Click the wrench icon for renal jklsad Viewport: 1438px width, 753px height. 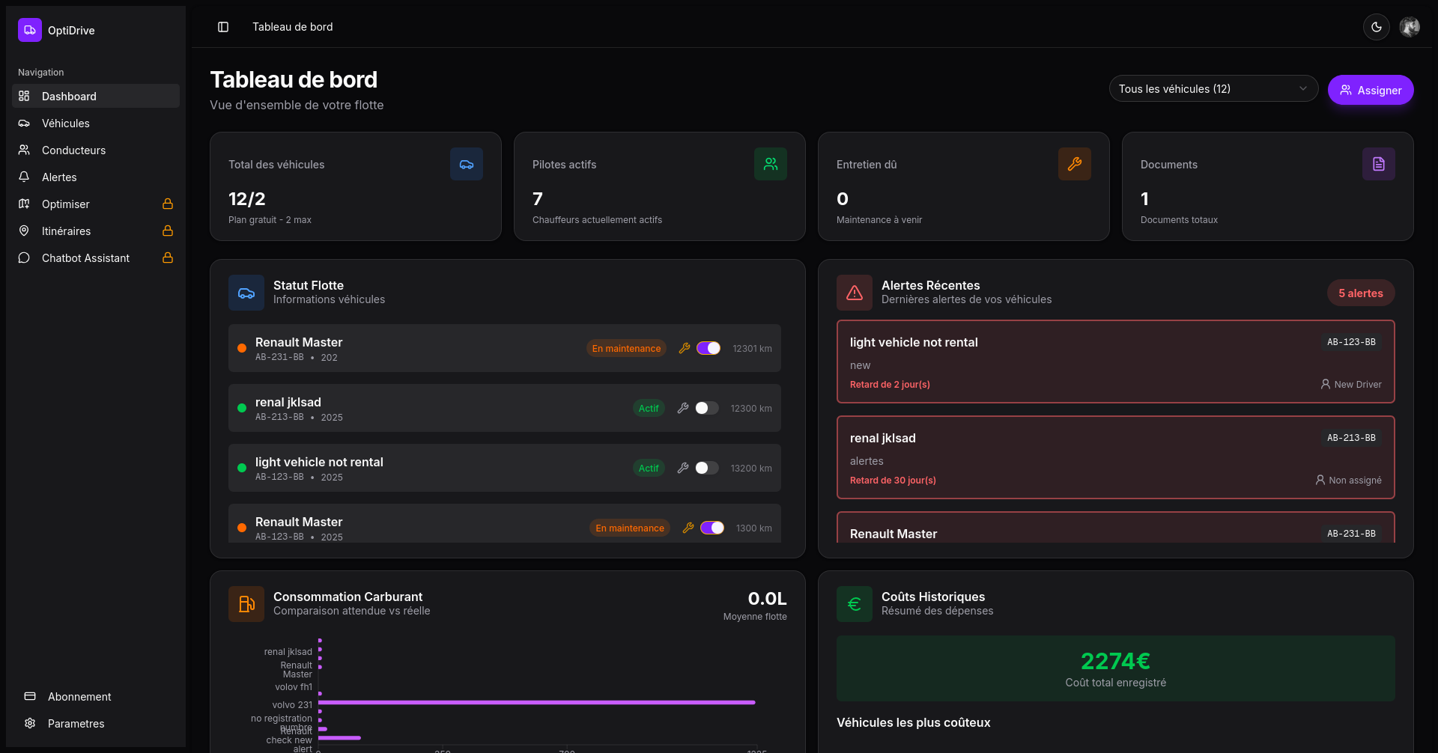tap(683, 408)
